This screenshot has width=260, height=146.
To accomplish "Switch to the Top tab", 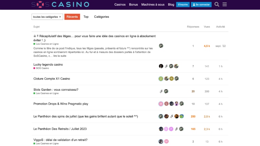I will tap(86, 17).
